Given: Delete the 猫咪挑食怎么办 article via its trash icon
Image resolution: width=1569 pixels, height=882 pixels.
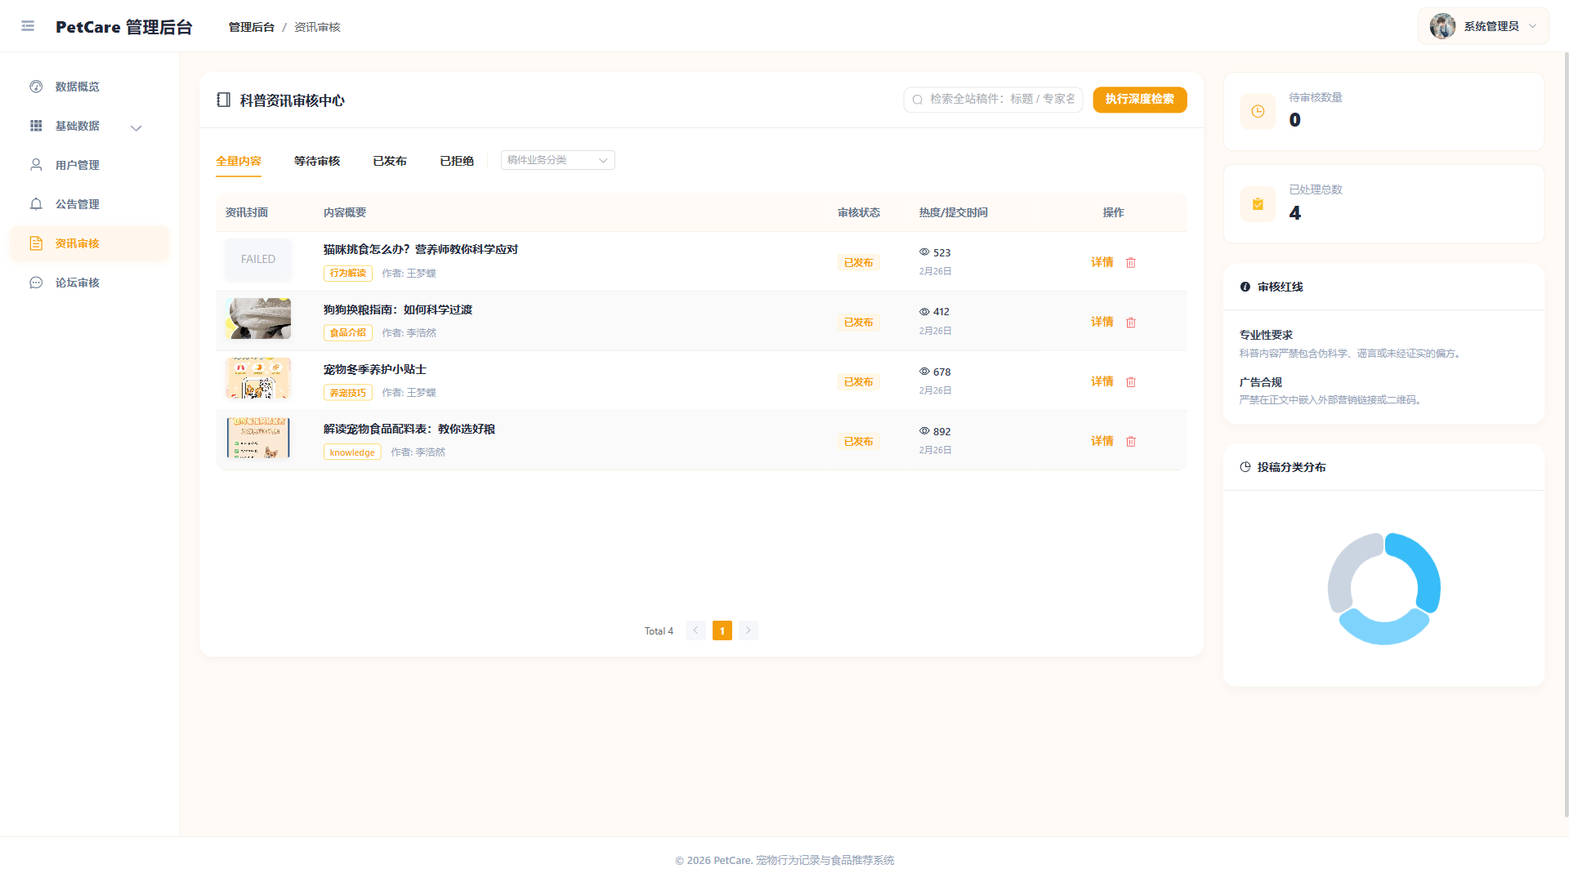Looking at the screenshot, I should coord(1131,263).
